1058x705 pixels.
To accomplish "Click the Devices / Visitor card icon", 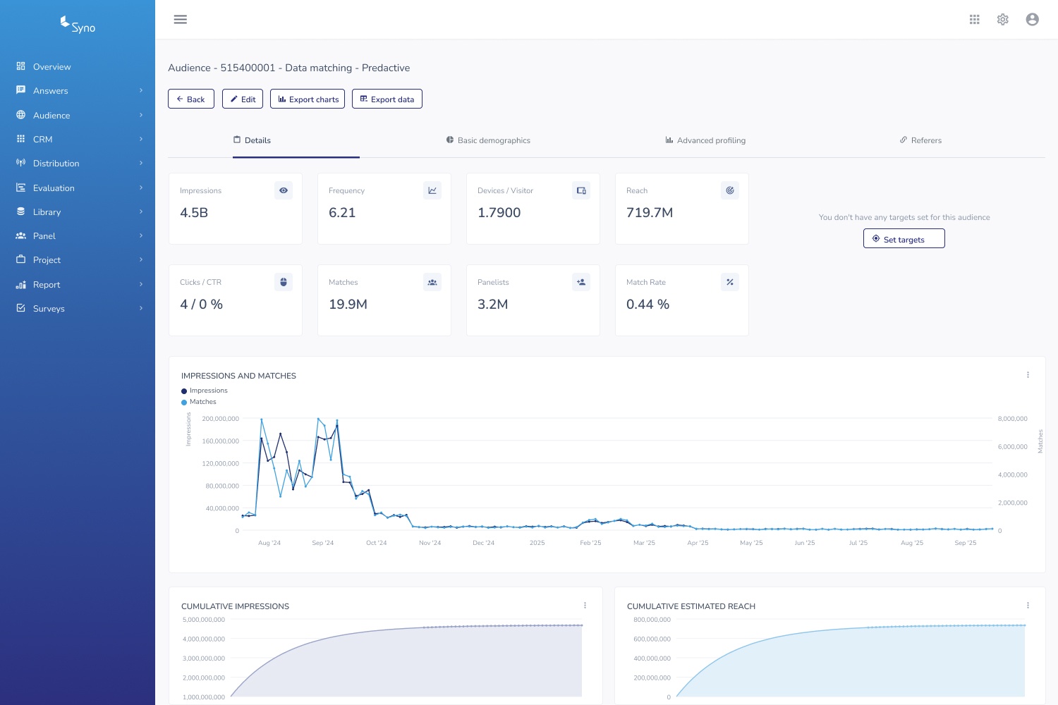I will tap(581, 190).
